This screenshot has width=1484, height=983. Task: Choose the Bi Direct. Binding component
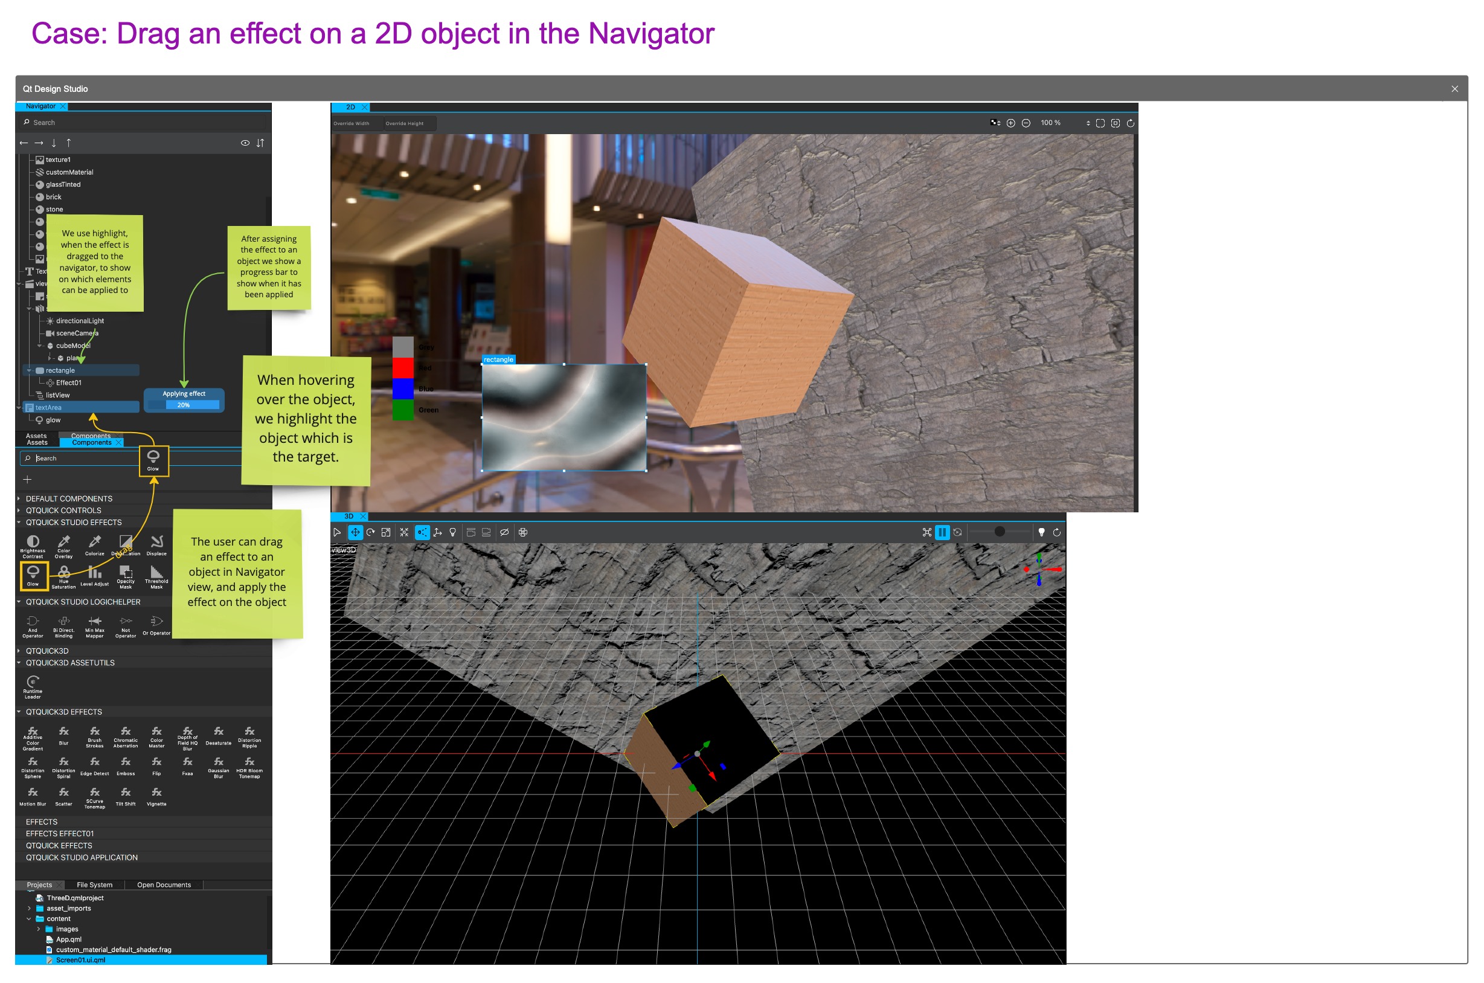coord(63,626)
